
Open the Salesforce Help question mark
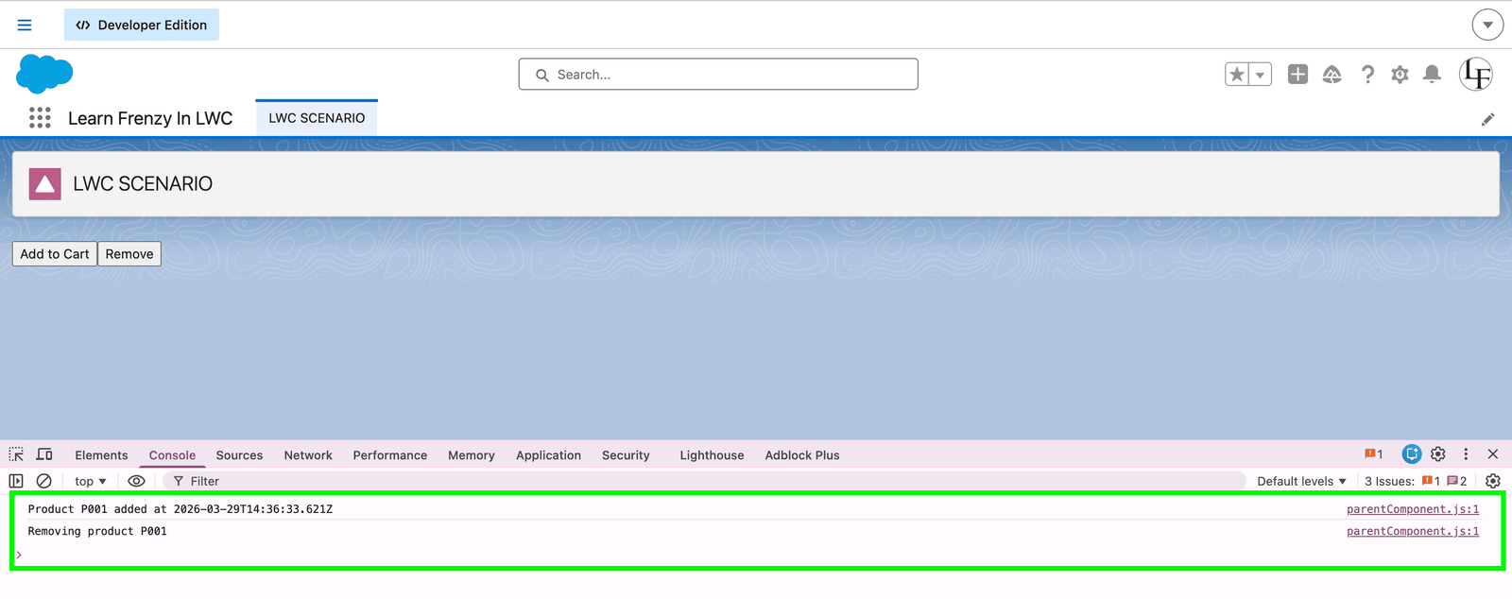(1367, 75)
